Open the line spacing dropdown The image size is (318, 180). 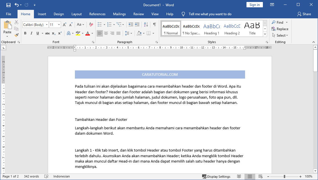click(129, 33)
